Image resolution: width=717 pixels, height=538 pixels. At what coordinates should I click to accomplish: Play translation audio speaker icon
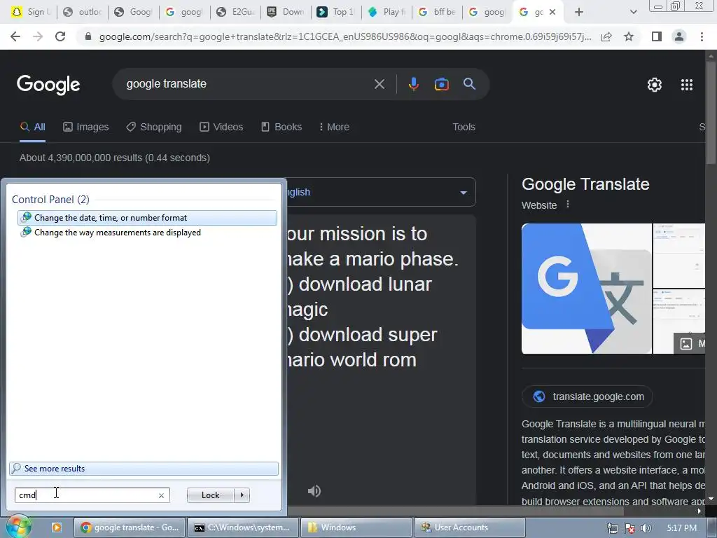314,491
